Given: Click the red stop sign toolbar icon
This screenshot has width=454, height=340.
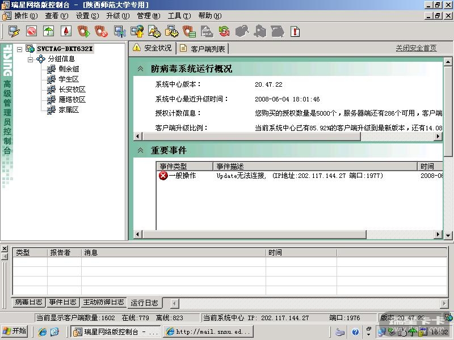Looking at the screenshot, I should click(x=31, y=31).
